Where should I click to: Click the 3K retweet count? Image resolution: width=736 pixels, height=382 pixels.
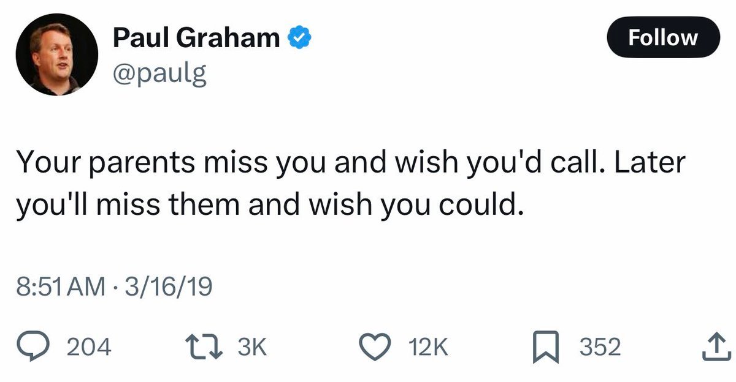251,348
